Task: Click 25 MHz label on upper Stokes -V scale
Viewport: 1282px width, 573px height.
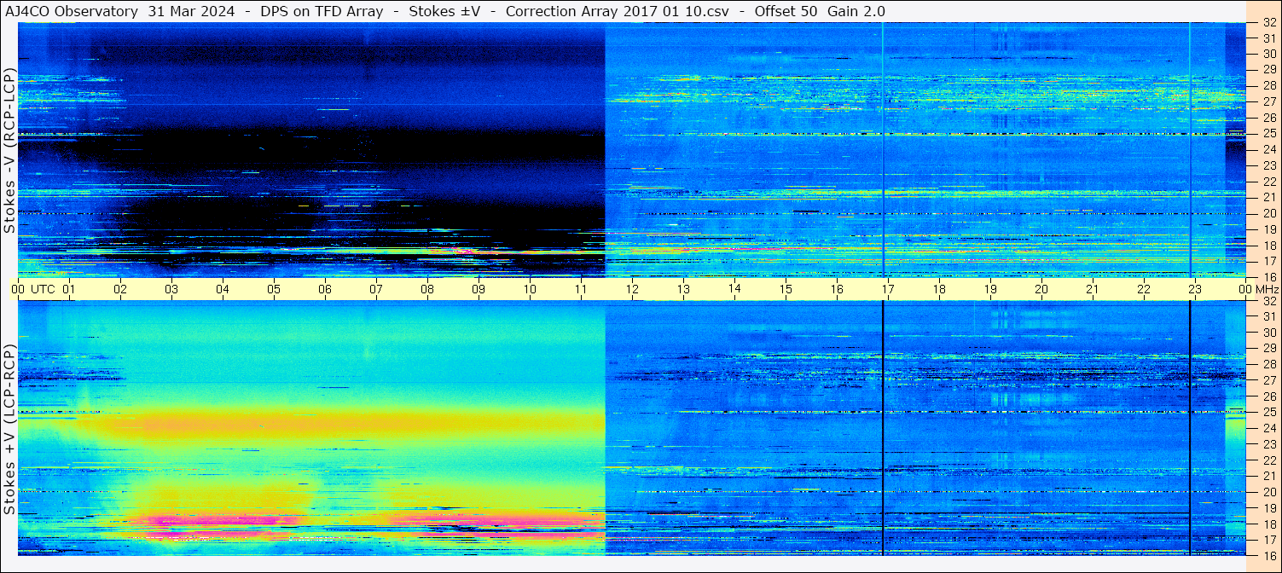Action: 1268,133
